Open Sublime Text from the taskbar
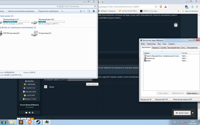The width and height of the screenshot is (200, 125). click(x=21, y=122)
